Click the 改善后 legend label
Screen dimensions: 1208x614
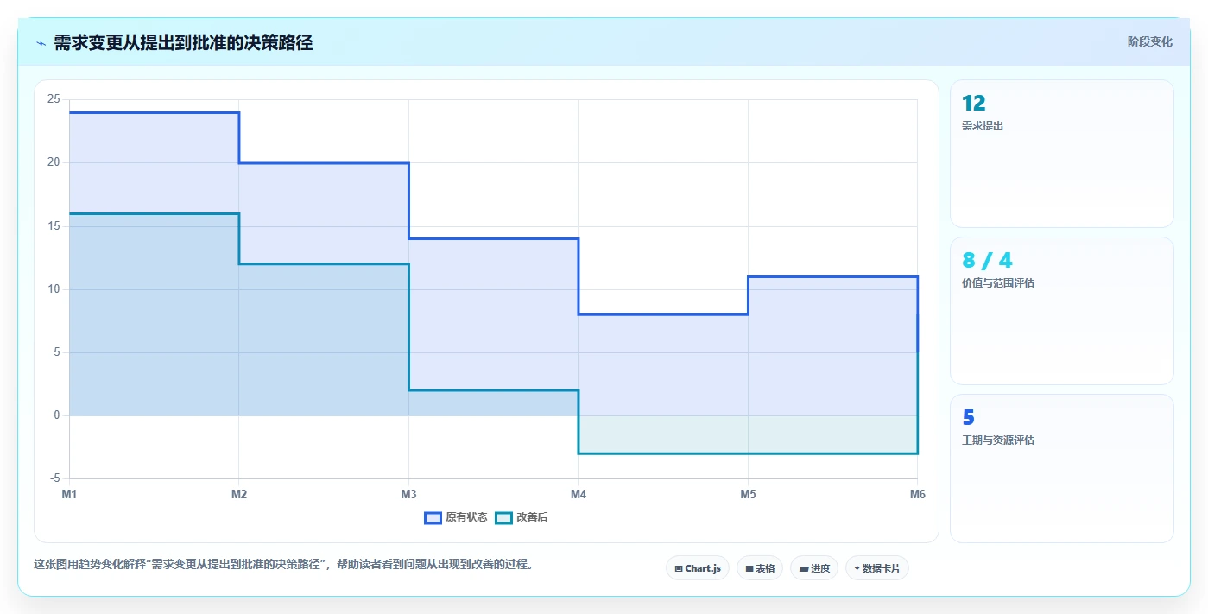click(x=532, y=517)
